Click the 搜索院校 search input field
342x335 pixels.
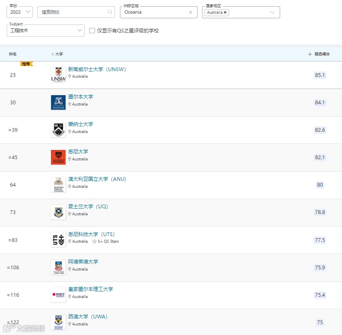pos(76,12)
